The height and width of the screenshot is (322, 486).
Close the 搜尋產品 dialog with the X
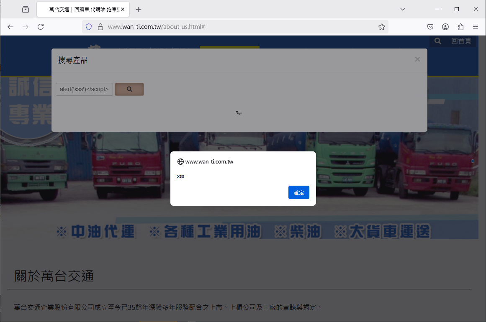coord(417,59)
